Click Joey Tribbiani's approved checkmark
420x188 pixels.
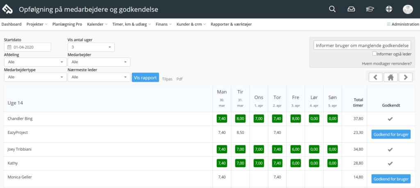pyautogui.click(x=390, y=149)
